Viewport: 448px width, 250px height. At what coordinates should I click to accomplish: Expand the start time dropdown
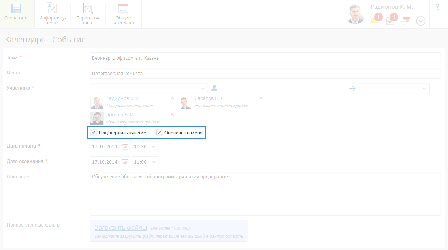tap(154, 146)
